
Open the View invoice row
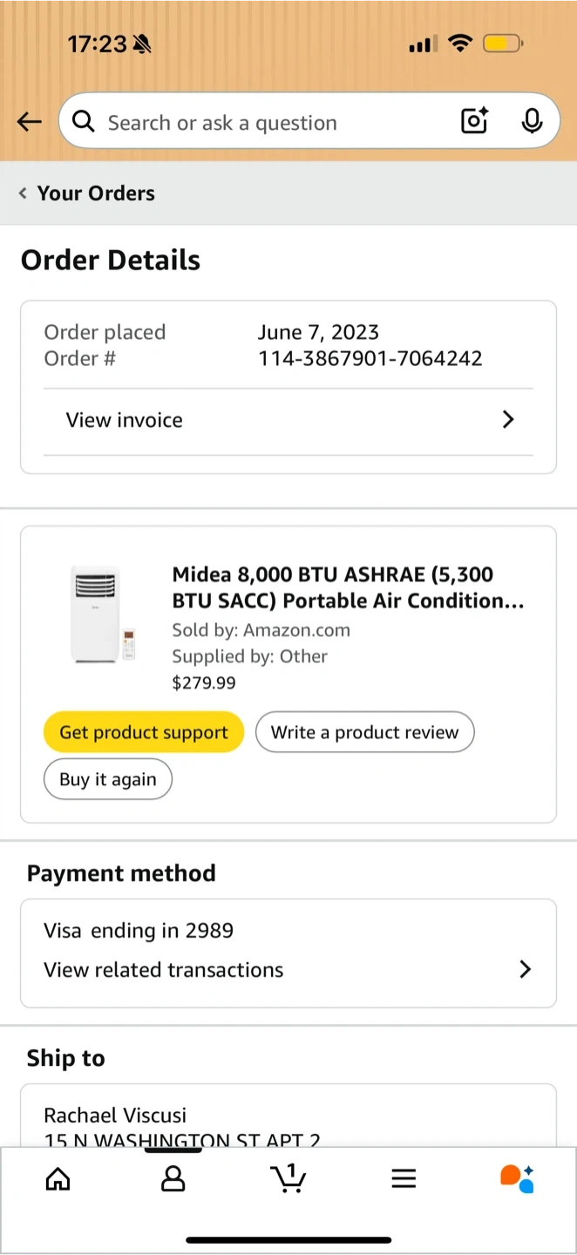pyautogui.click(x=288, y=420)
